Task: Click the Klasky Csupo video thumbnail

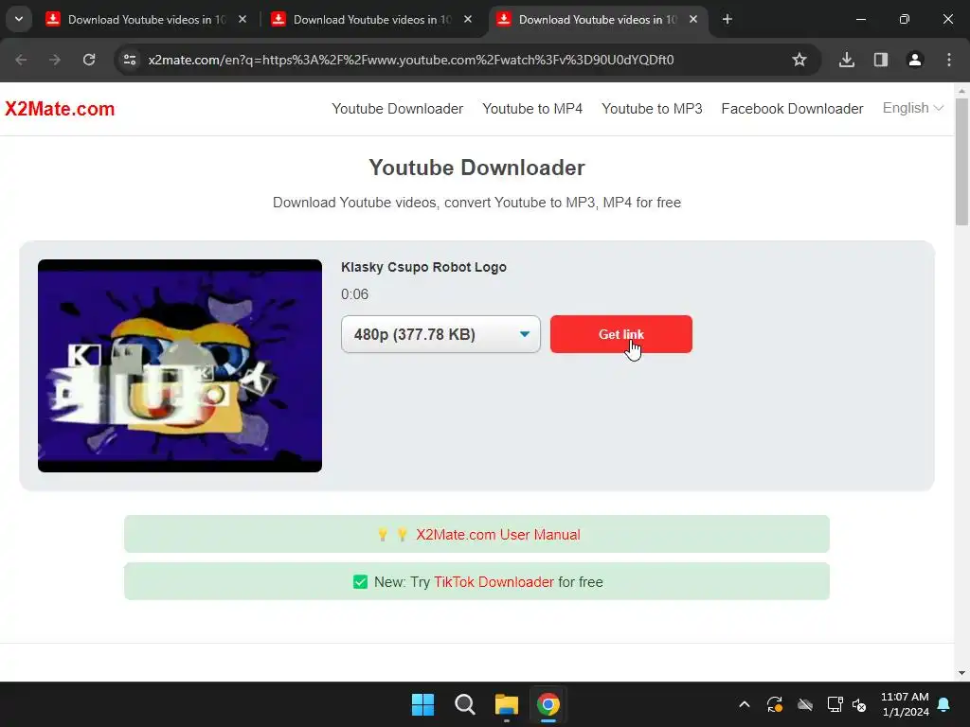Action: pyautogui.click(x=180, y=366)
